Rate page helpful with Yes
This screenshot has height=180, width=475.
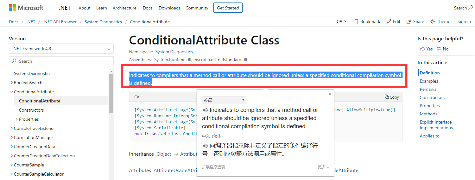coord(426,49)
